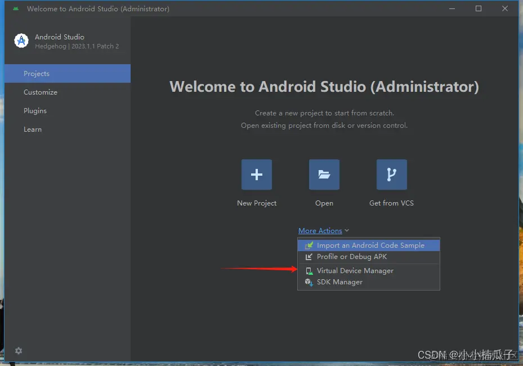This screenshot has width=523, height=366.
Task: Click the Get from VCS label
Action: tap(392, 203)
